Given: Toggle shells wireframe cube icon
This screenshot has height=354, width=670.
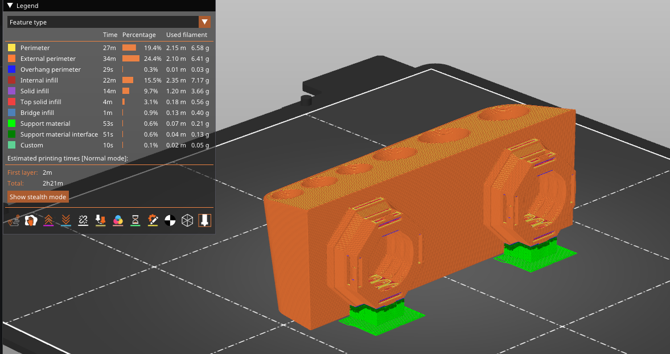Looking at the screenshot, I should click(187, 220).
